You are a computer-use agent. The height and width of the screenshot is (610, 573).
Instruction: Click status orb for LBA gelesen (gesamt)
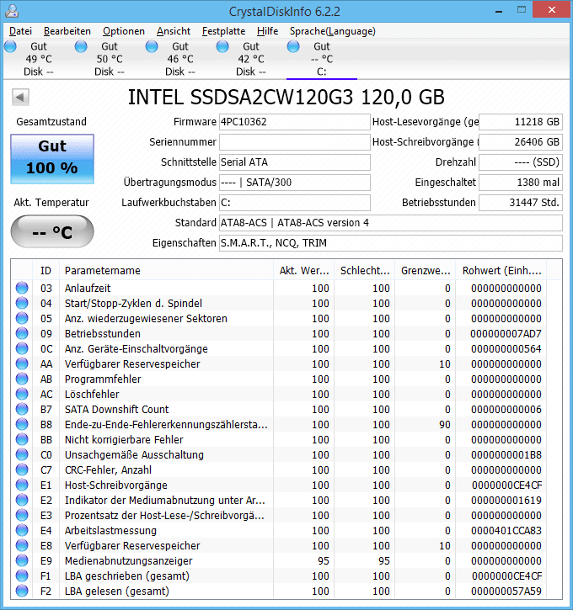[x=22, y=591]
